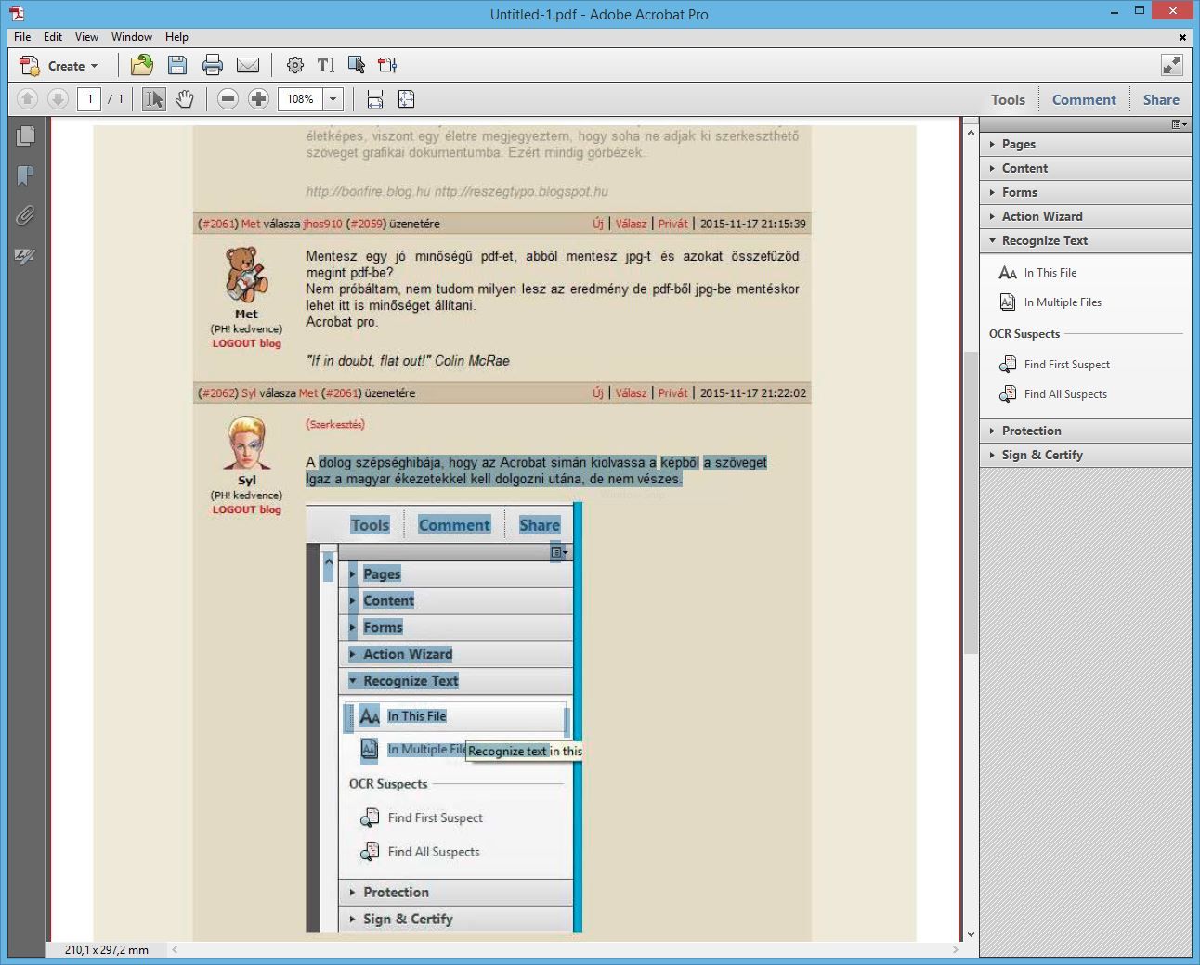Image resolution: width=1200 pixels, height=965 pixels.
Task: Click the read mode expand icon
Action: coord(1172,65)
